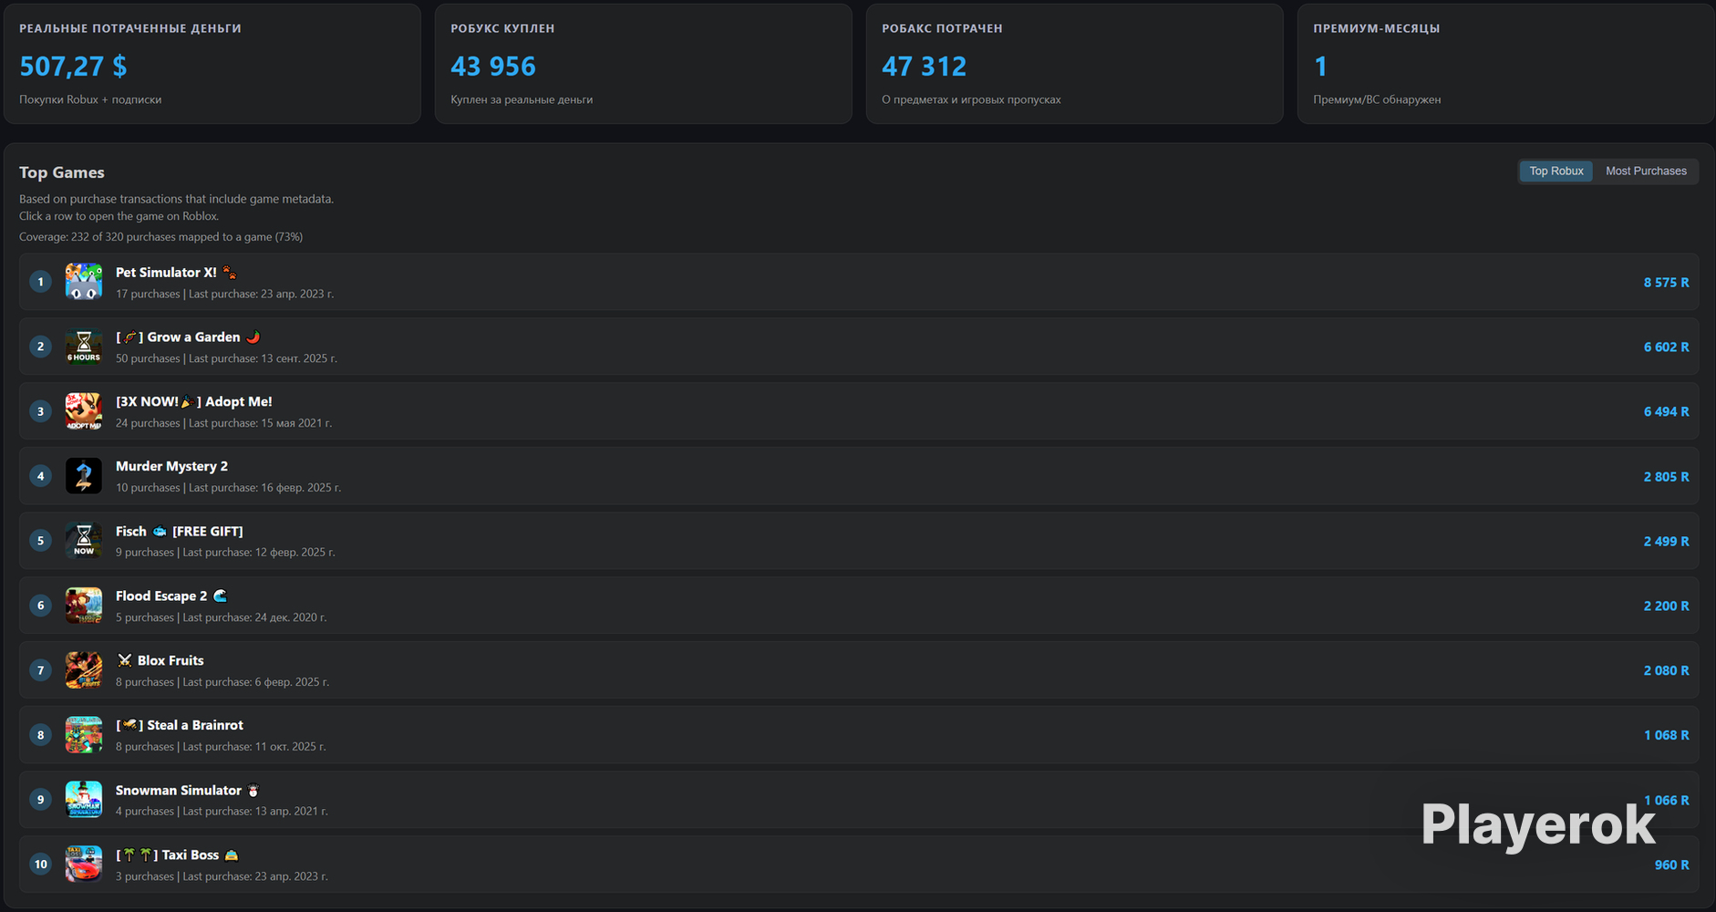The image size is (1716, 912).
Task: Select the rank 10 number badge
Action: coord(40,865)
